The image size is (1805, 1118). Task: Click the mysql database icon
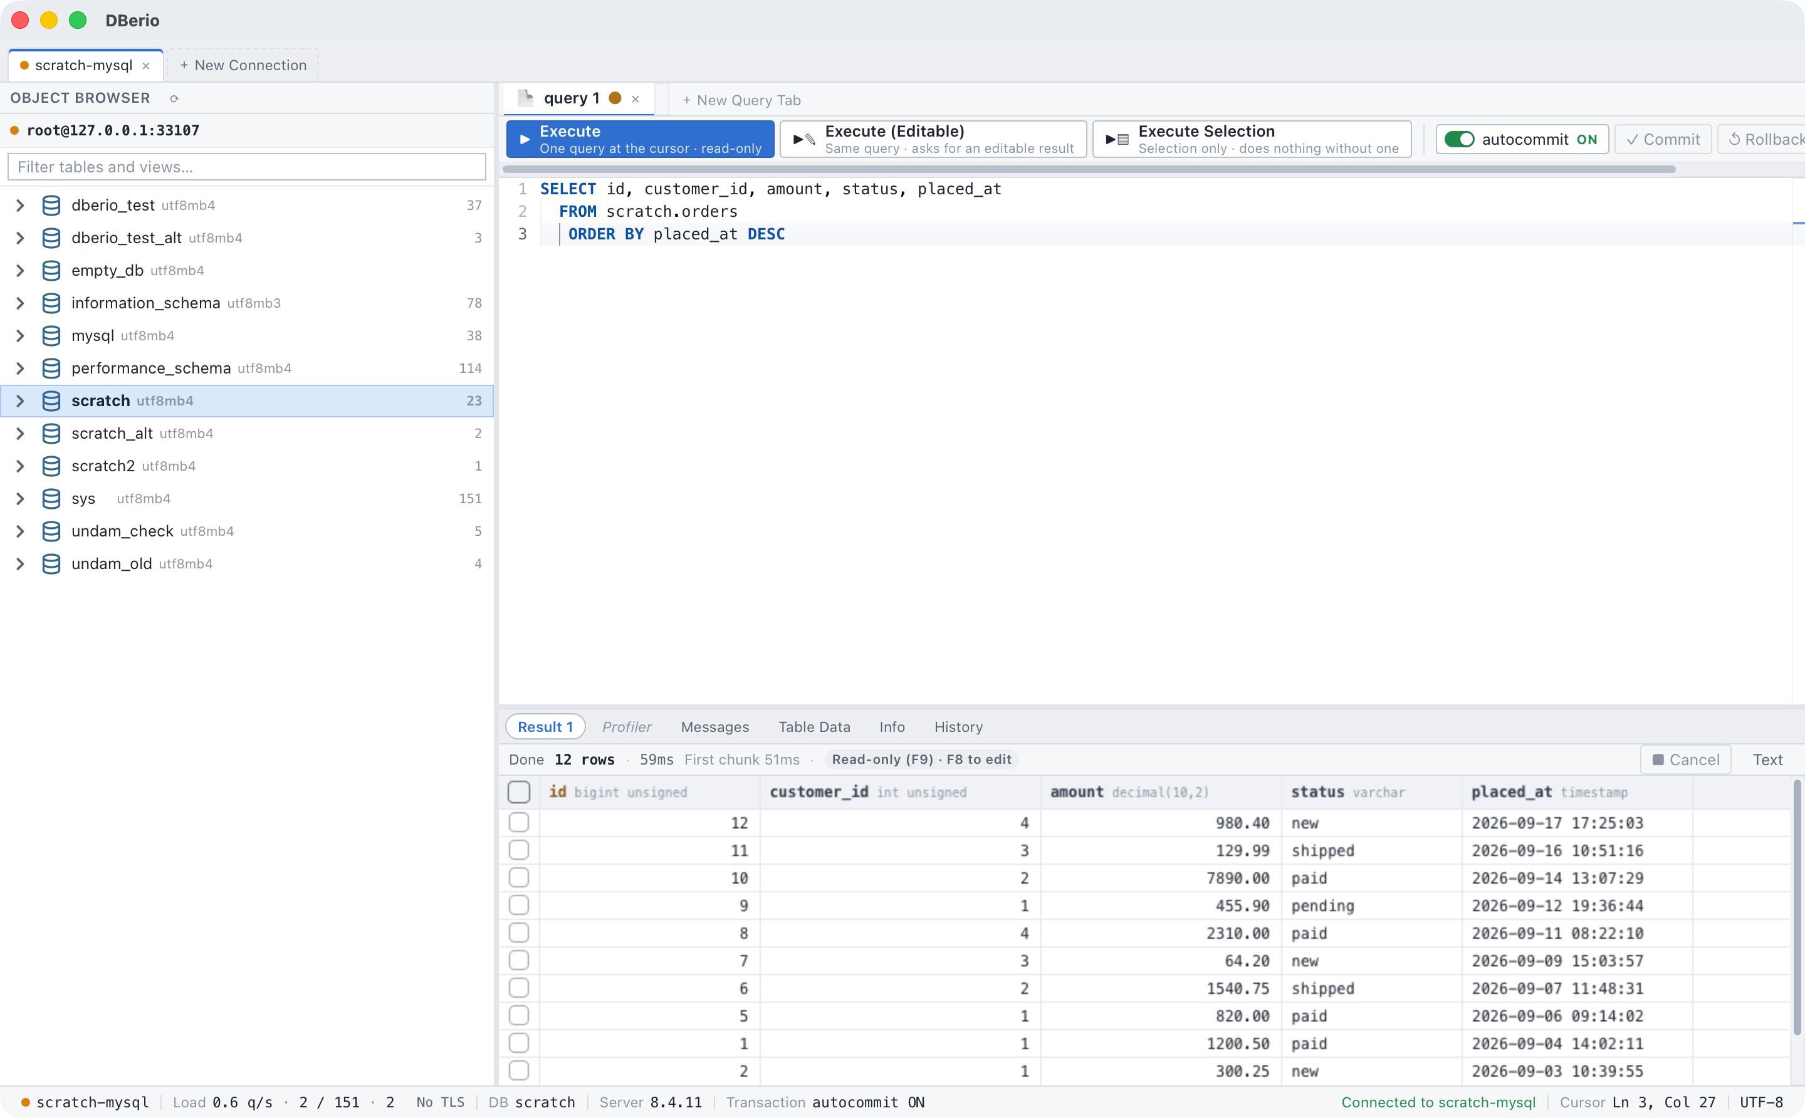51,336
